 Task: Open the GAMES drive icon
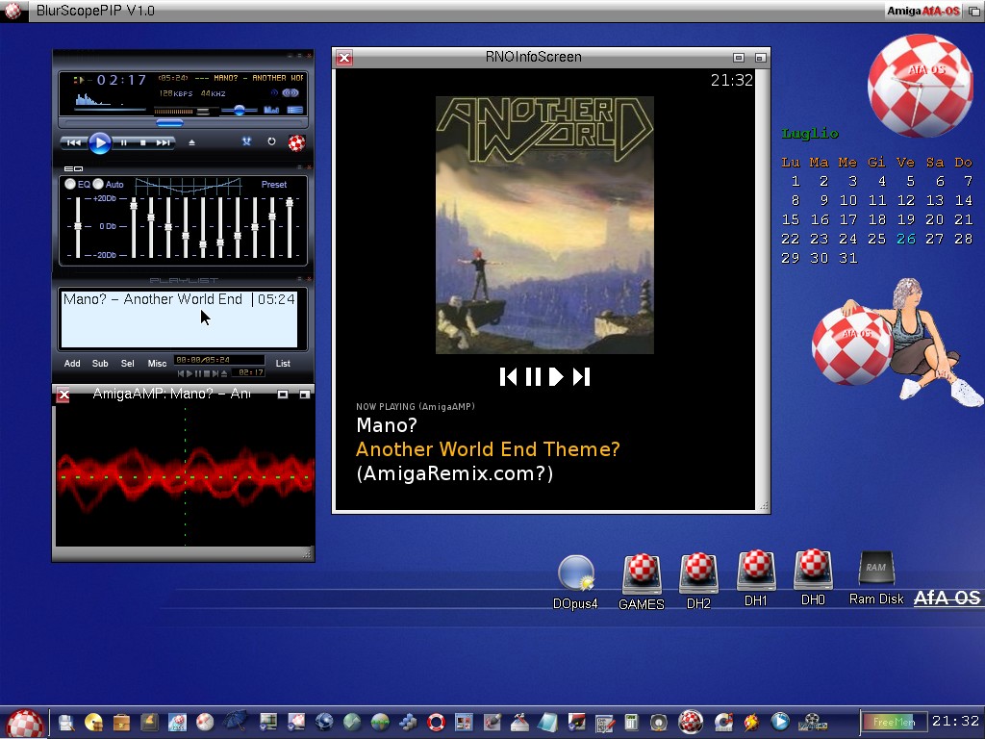(641, 573)
